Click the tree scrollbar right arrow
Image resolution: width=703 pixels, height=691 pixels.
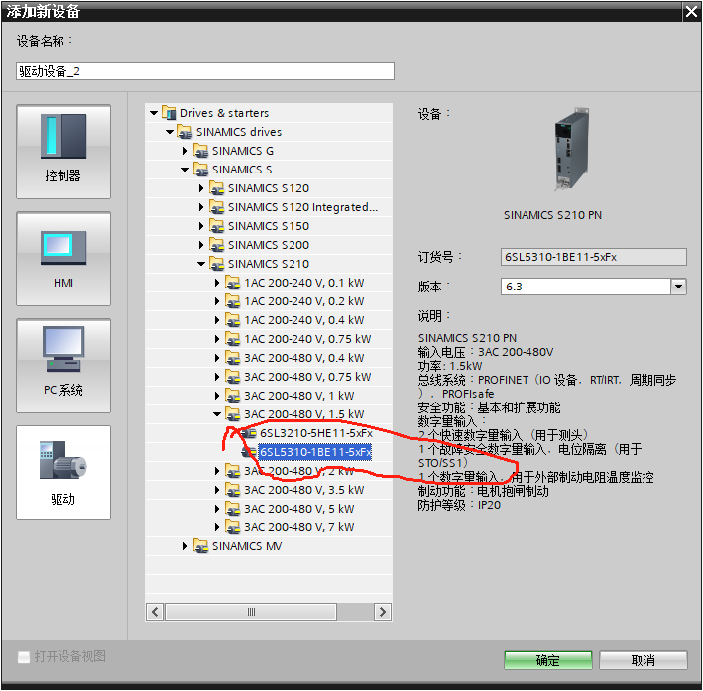point(383,612)
